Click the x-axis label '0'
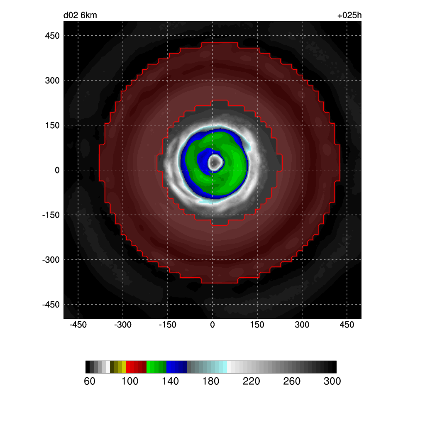This screenshot has width=425, height=425. [212, 325]
